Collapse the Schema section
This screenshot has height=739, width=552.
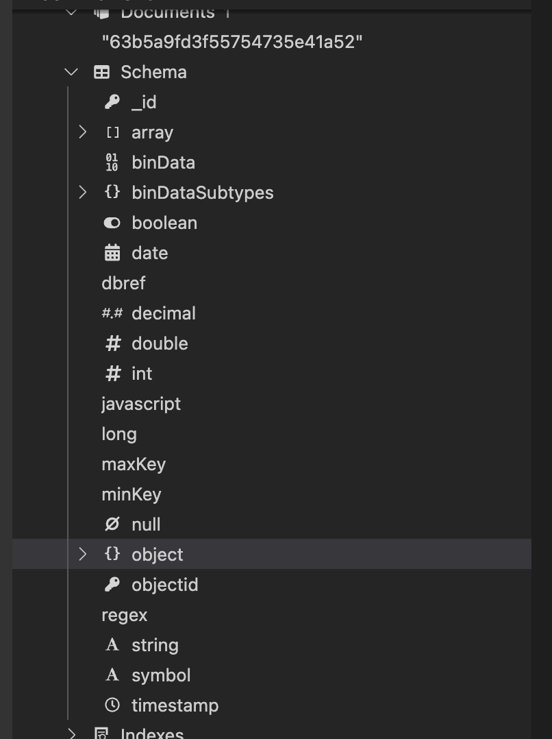tap(71, 72)
